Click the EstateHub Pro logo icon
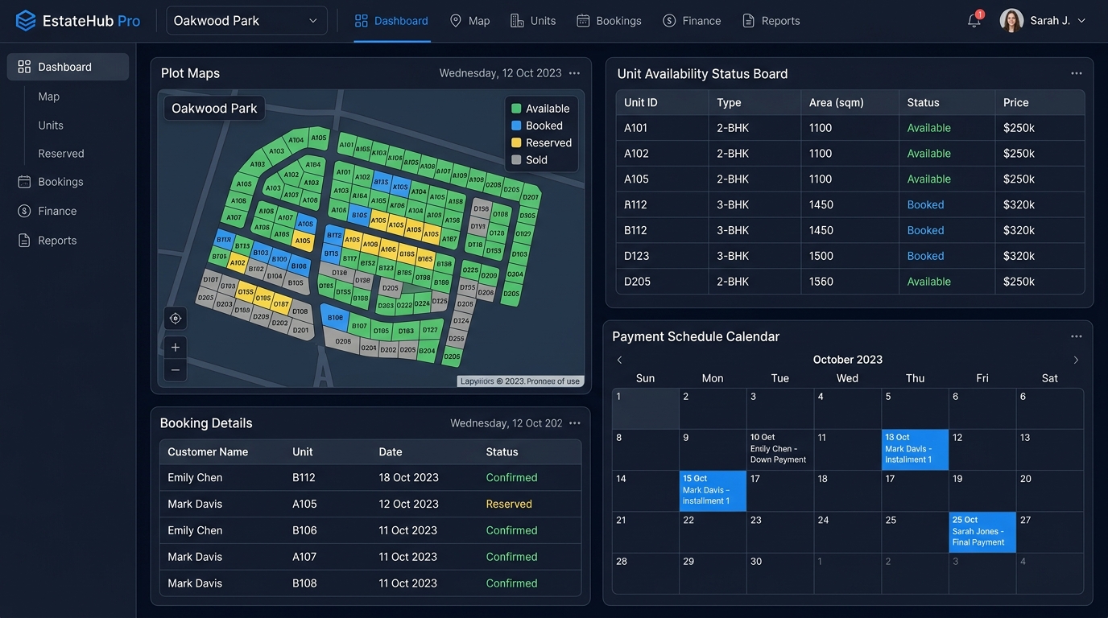 pos(26,21)
